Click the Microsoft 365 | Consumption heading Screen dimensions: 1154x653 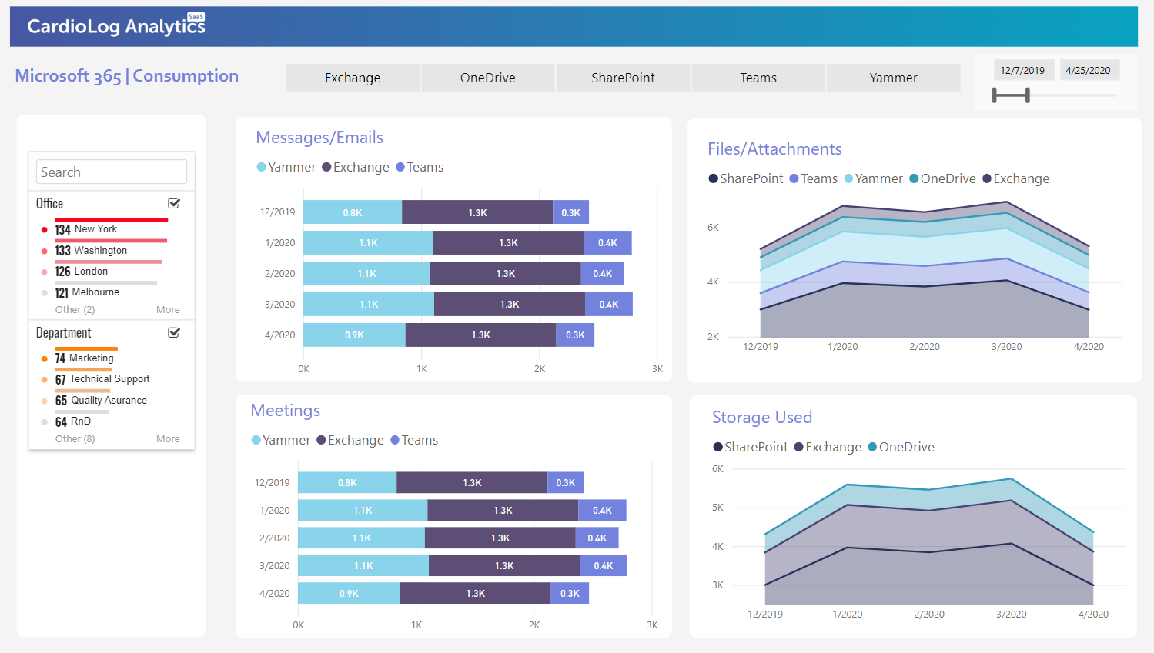pyautogui.click(x=127, y=76)
